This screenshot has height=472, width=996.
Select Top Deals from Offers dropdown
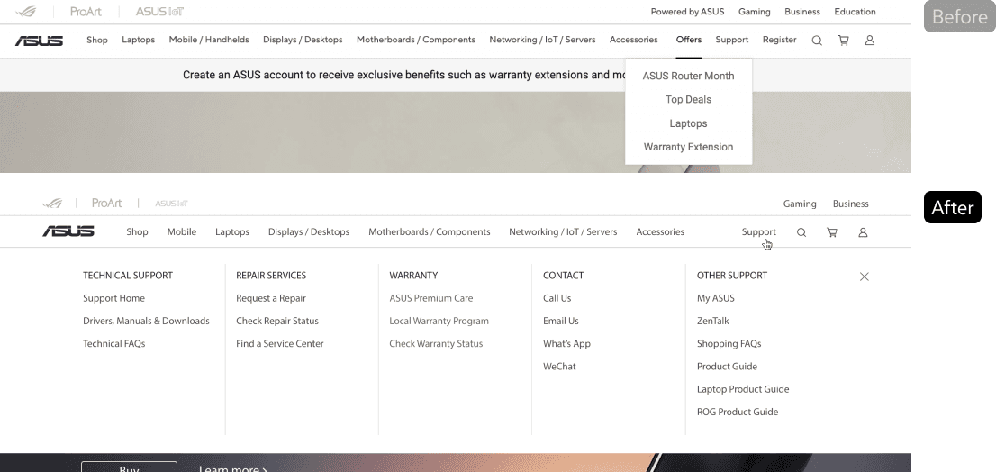point(689,99)
